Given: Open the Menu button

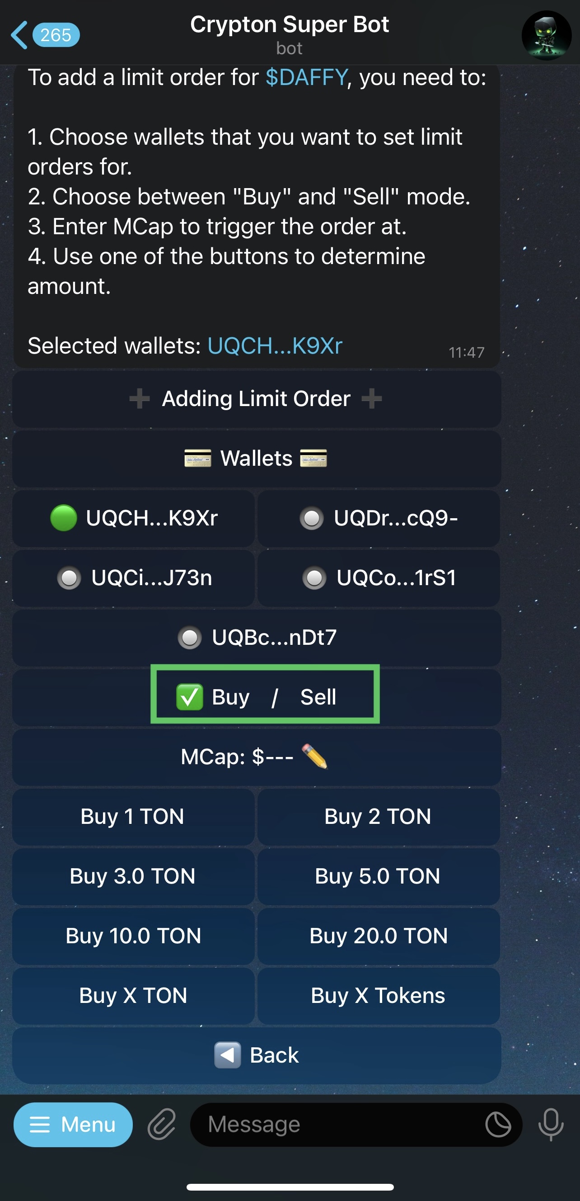Looking at the screenshot, I should pos(73,1124).
